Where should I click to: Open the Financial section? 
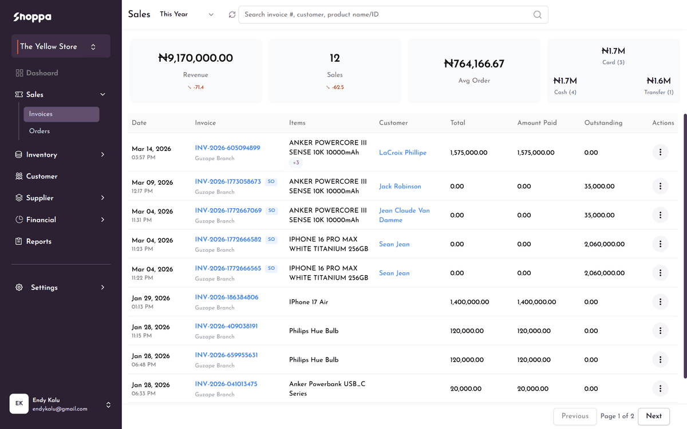click(x=41, y=220)
